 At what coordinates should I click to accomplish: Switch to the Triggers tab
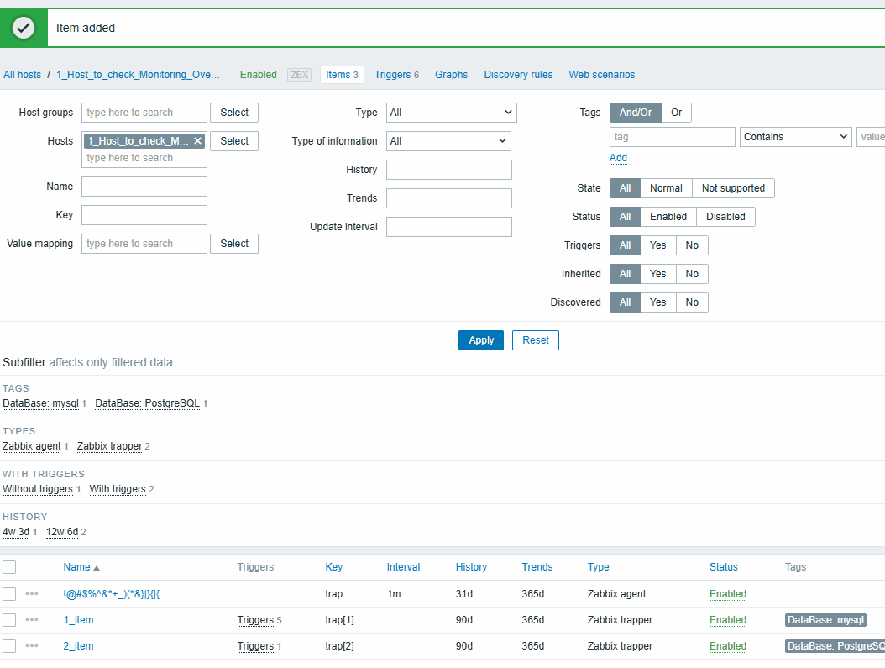396,75
